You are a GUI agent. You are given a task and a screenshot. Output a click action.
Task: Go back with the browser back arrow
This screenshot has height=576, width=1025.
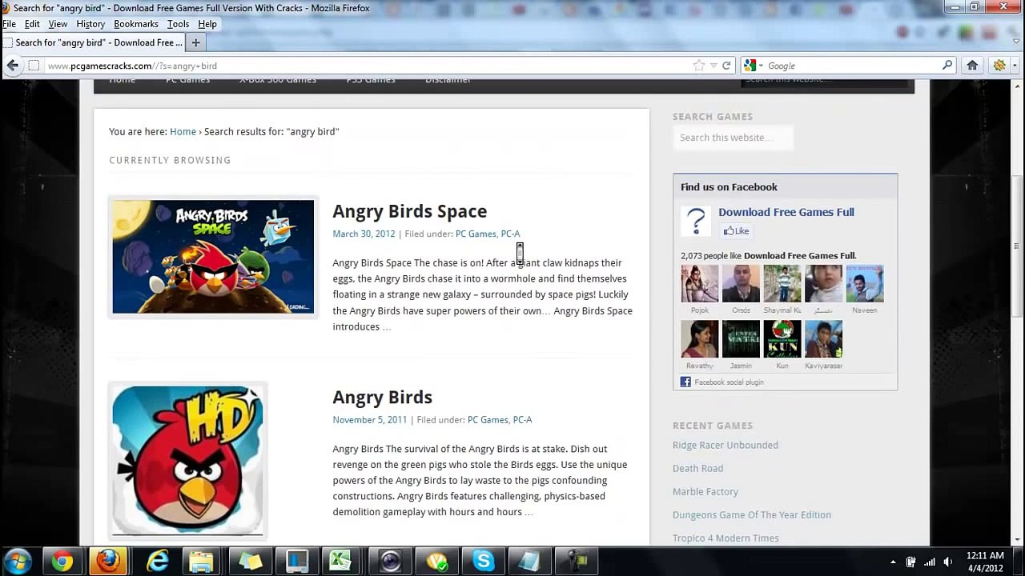(x=13, y=66)
